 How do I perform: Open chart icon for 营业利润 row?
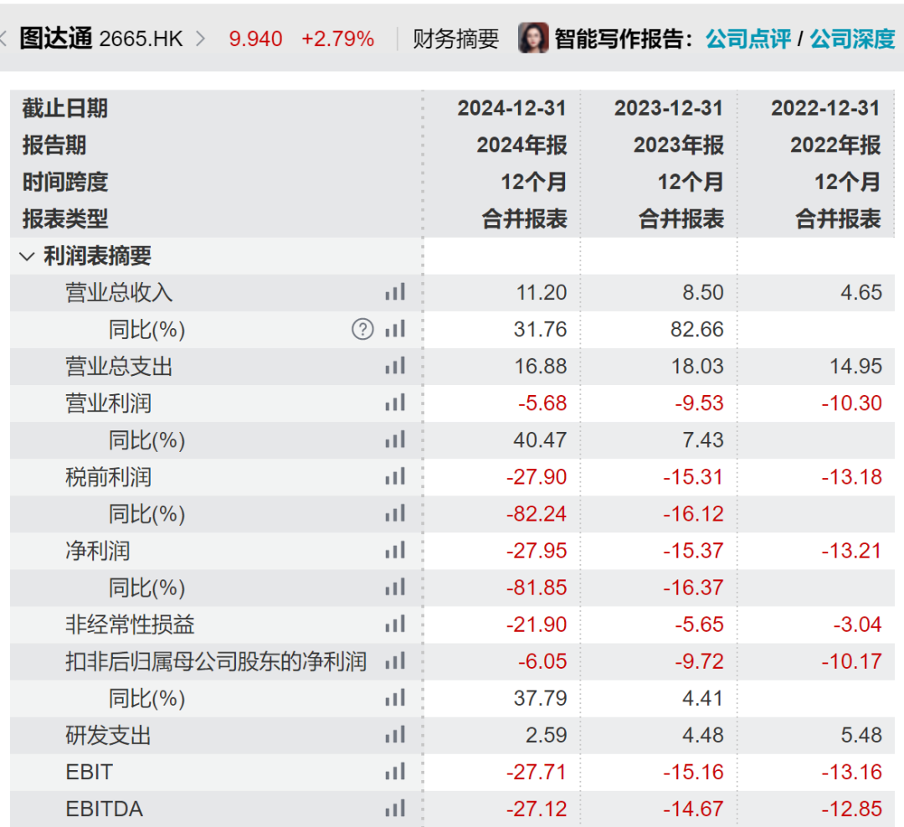(395, 403)
